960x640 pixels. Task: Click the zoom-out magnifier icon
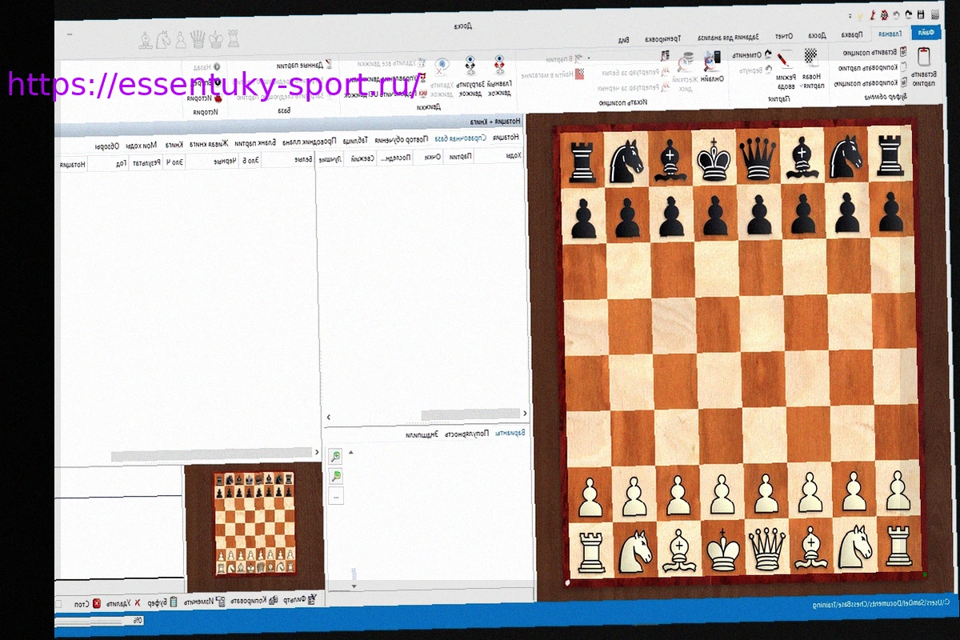click(336, 476)
